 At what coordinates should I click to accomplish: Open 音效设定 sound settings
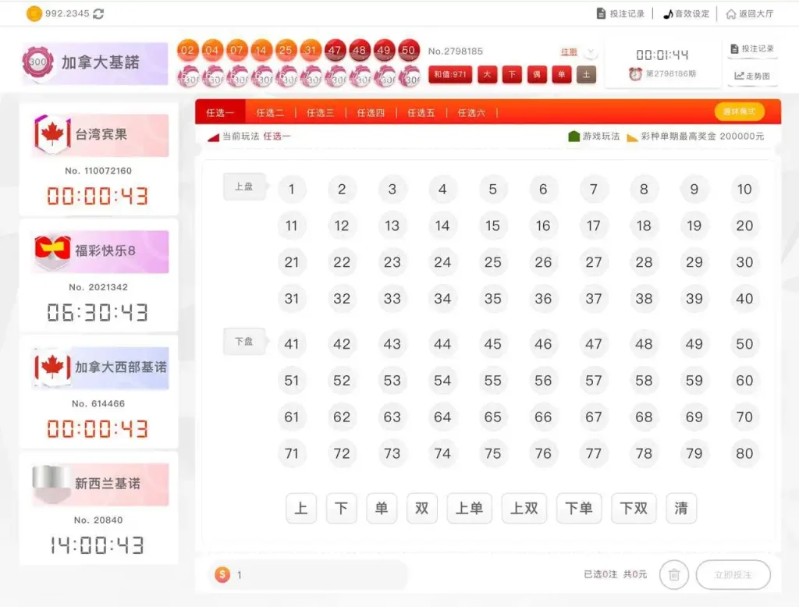686,14
